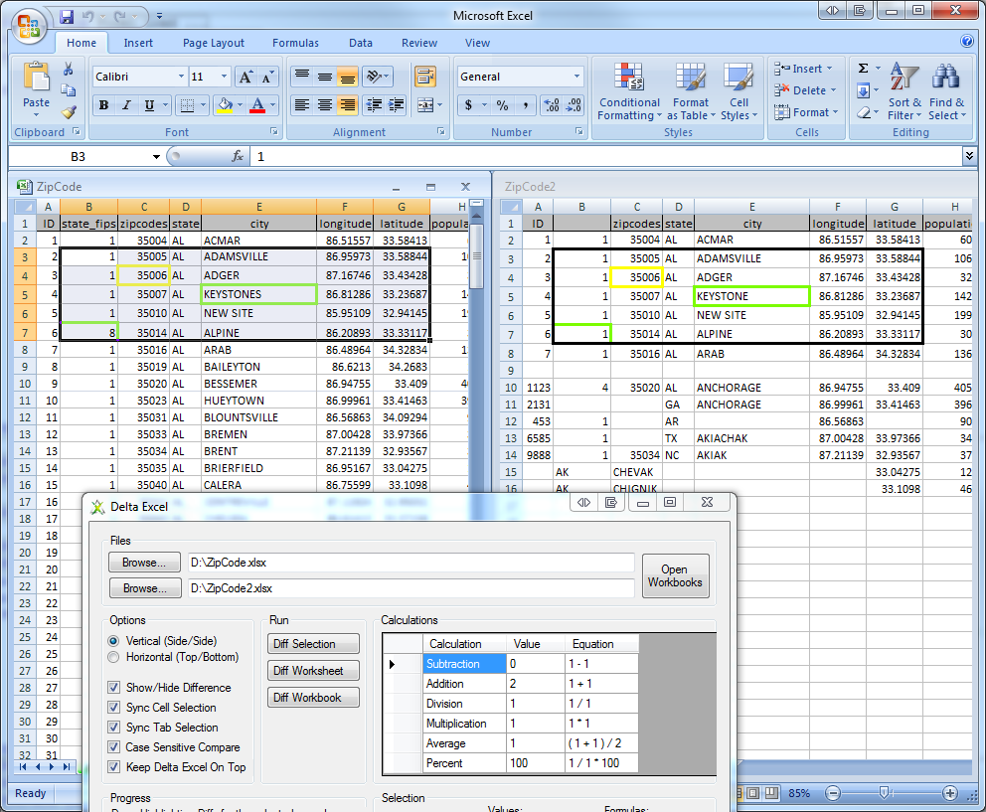Expand the Name Box dropdown arrow
Image resolution: width=986 pixels, height=812 pixels.
pos(156,157)
